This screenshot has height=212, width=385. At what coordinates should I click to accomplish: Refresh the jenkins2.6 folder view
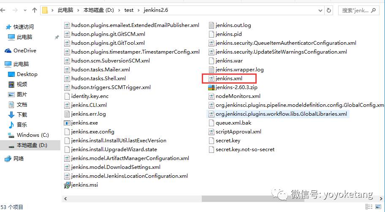tap(329, 10)
